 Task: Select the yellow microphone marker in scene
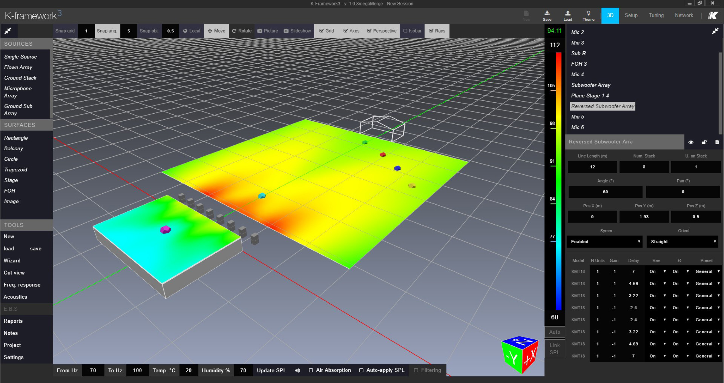tap(412, 186)
